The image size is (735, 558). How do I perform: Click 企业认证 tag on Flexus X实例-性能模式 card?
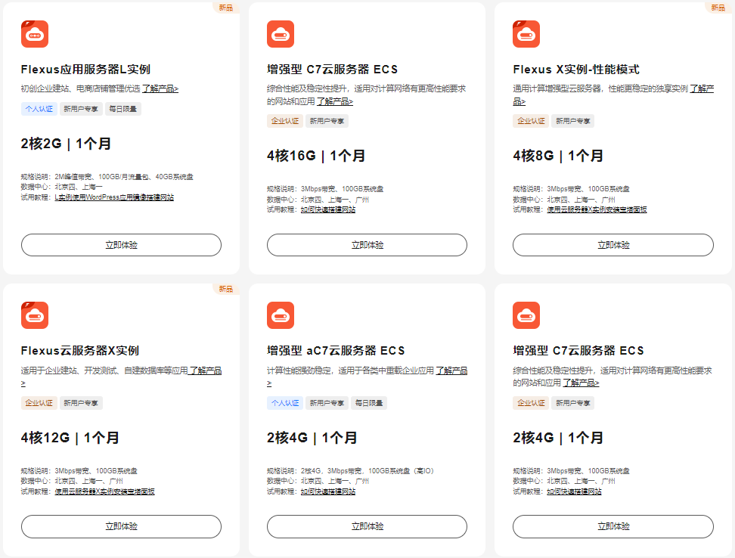coord(531,121)
